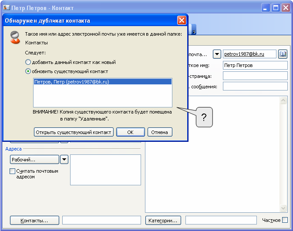Close the duplicate contact dialog
293x231 pixels.
tap(182, 20)
